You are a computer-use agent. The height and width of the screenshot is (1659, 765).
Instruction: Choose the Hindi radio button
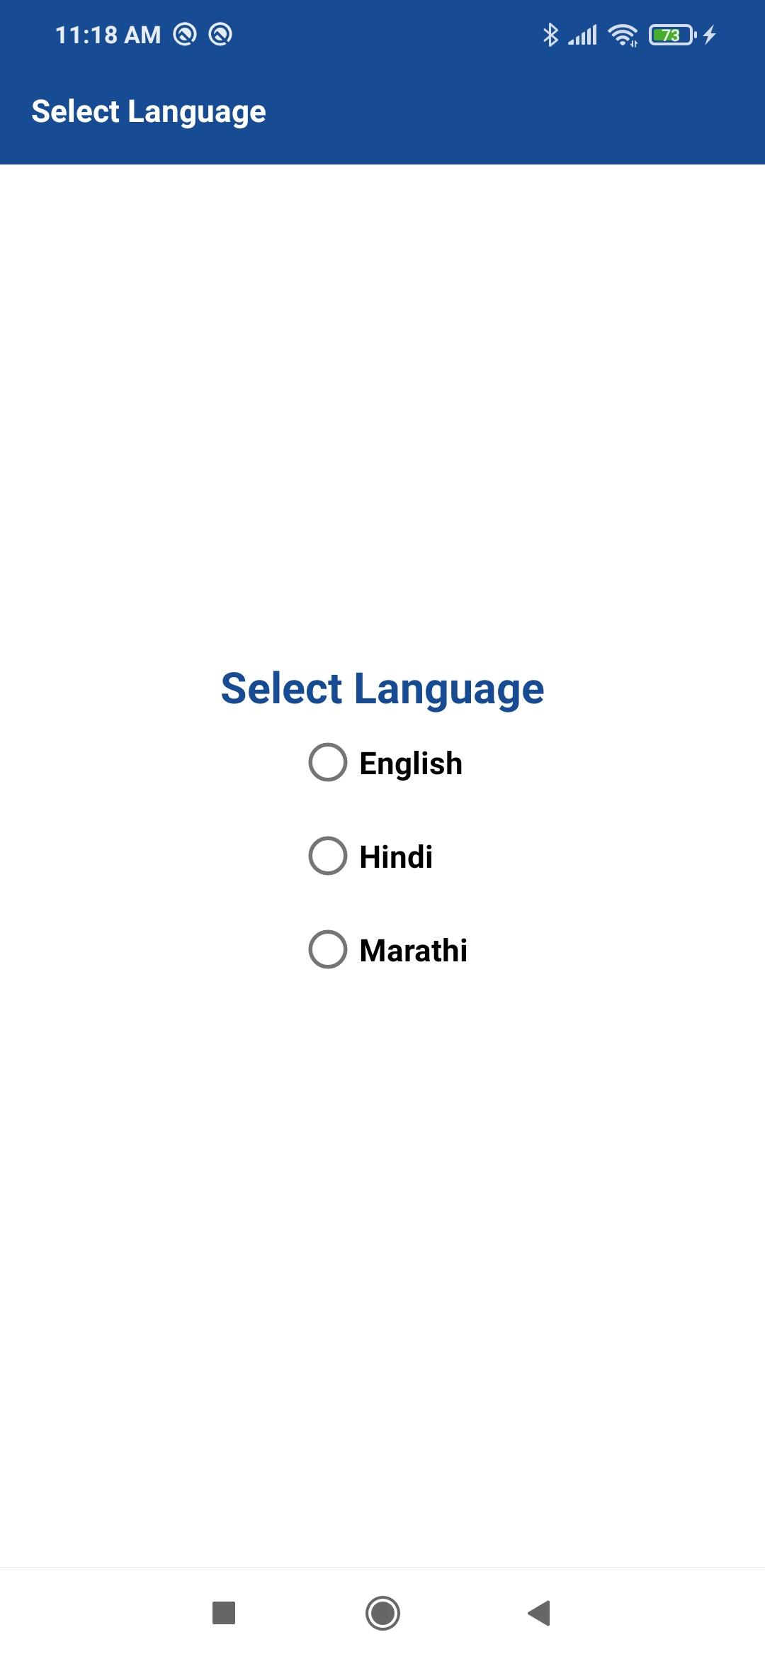[328, 856]
